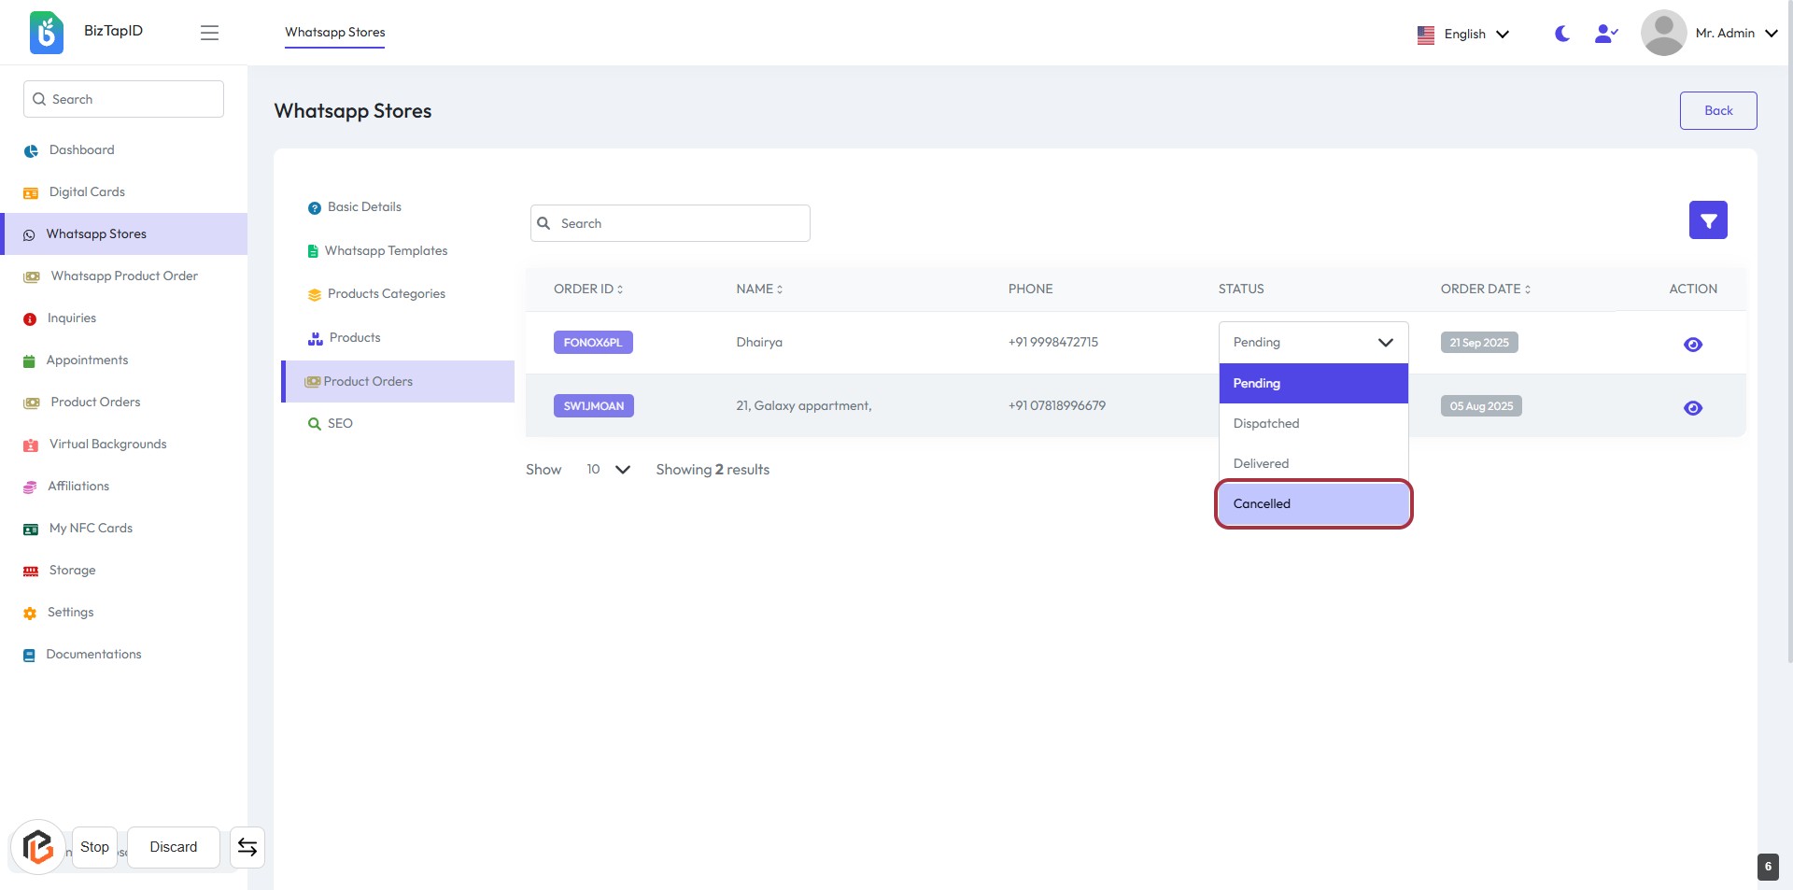Expand English language dropdown
This screenshot has height=890, width=1793.
(1463, 35)
